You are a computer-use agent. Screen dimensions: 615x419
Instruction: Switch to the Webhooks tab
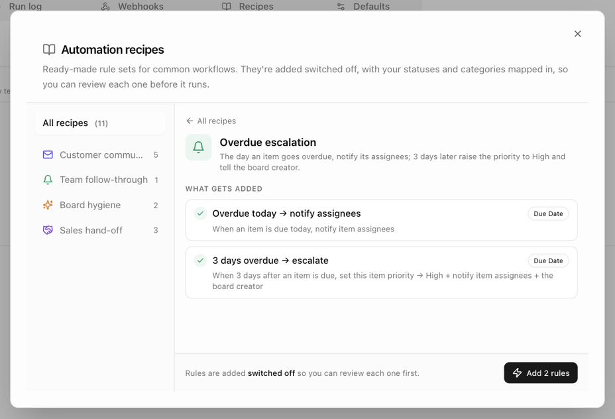click(133, 6)
